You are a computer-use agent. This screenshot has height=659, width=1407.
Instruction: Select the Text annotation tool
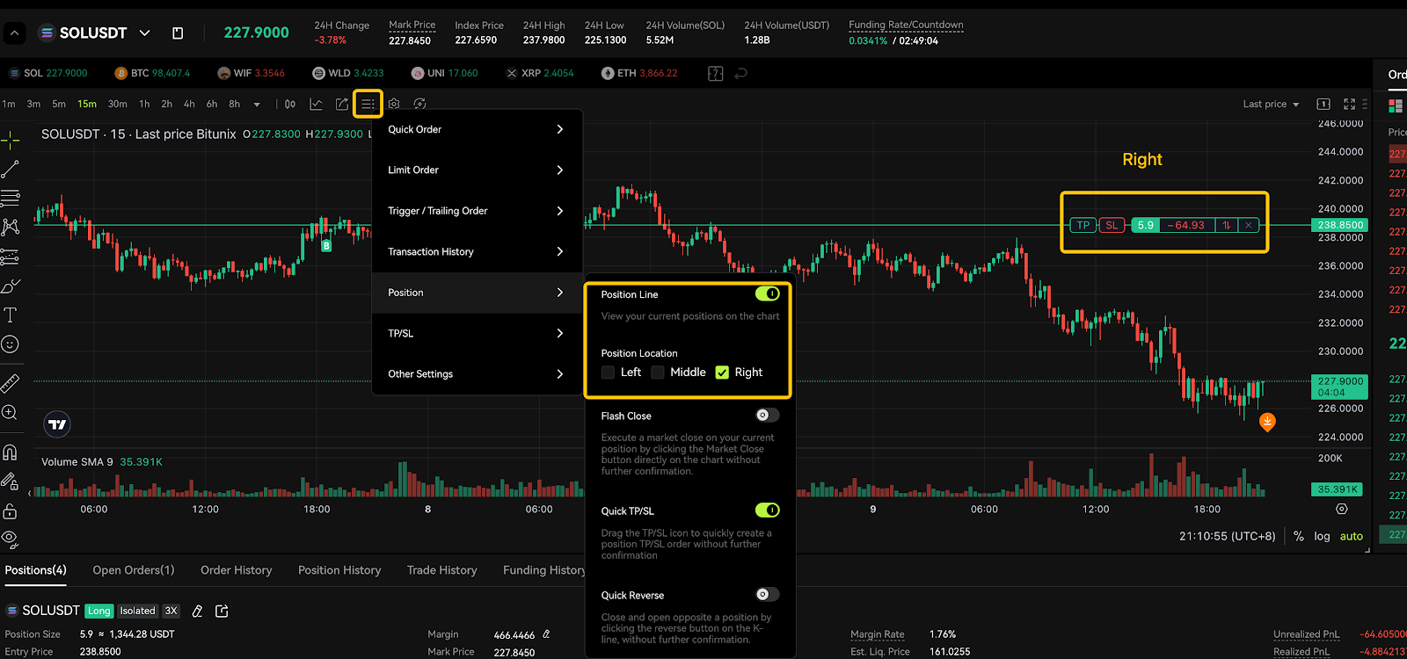[10, 315]
